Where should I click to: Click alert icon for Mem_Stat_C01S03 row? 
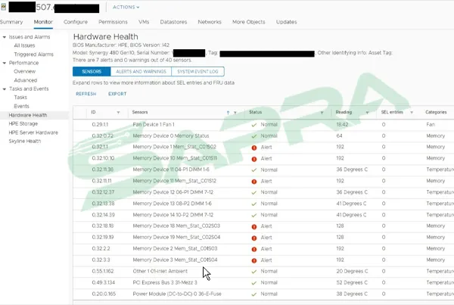click(254, 250)
